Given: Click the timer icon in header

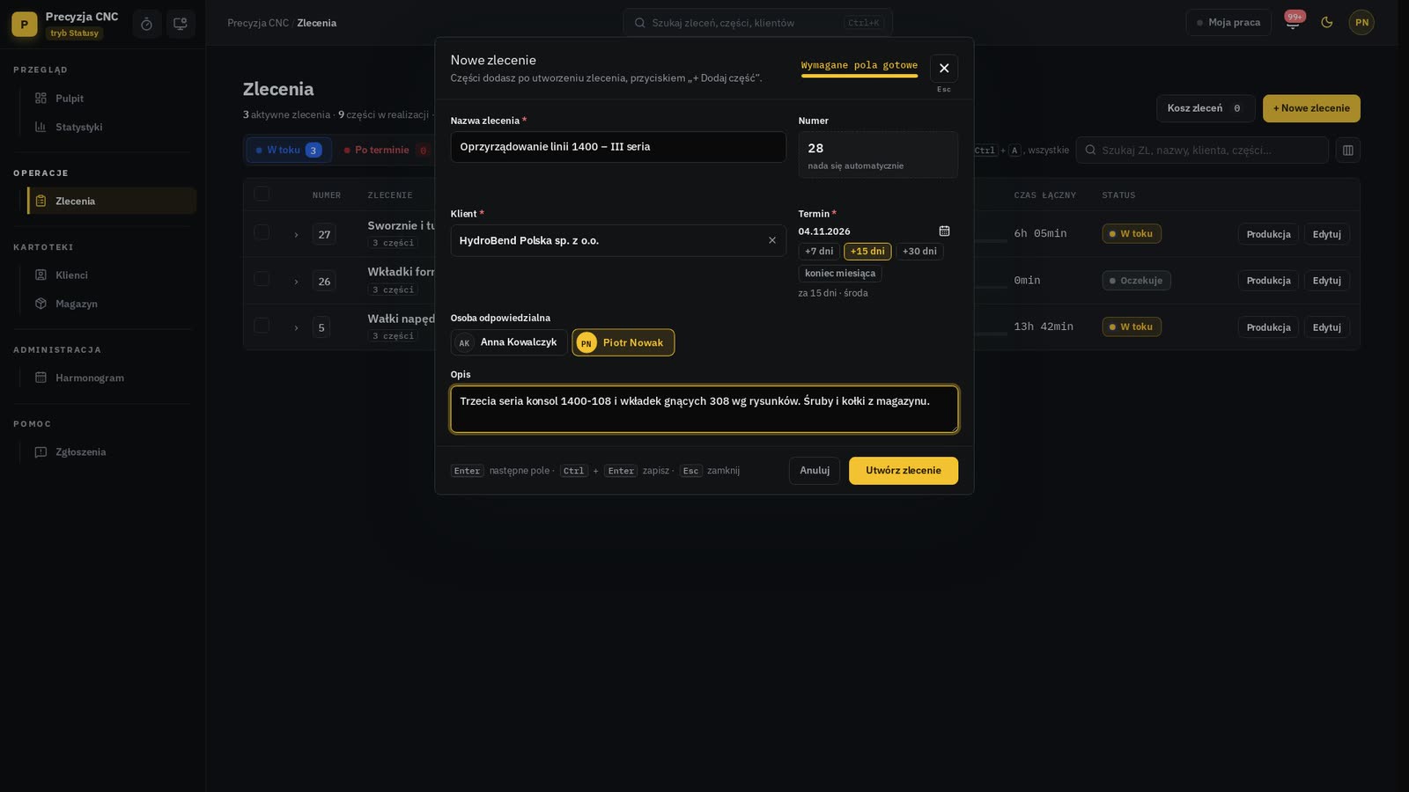Looking at the screenshot, I should point(146,24).
